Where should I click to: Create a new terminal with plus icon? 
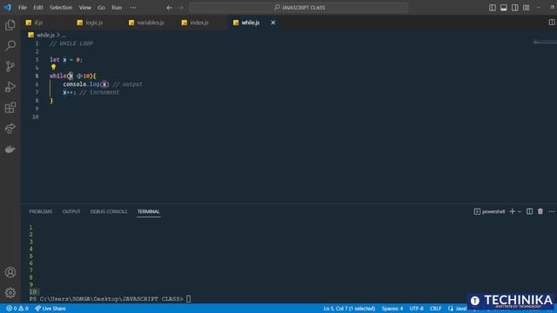(513, 211)
